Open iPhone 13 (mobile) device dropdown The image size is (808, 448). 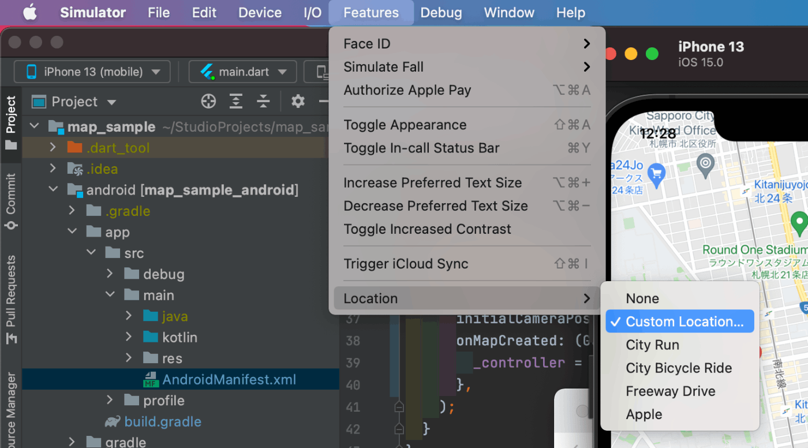(x=92, y=72)
